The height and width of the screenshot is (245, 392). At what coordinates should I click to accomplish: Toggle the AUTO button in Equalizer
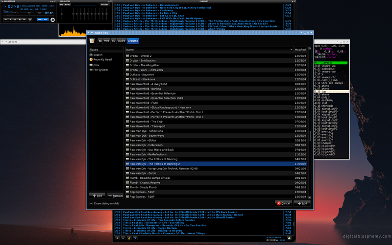click(68, 5)
